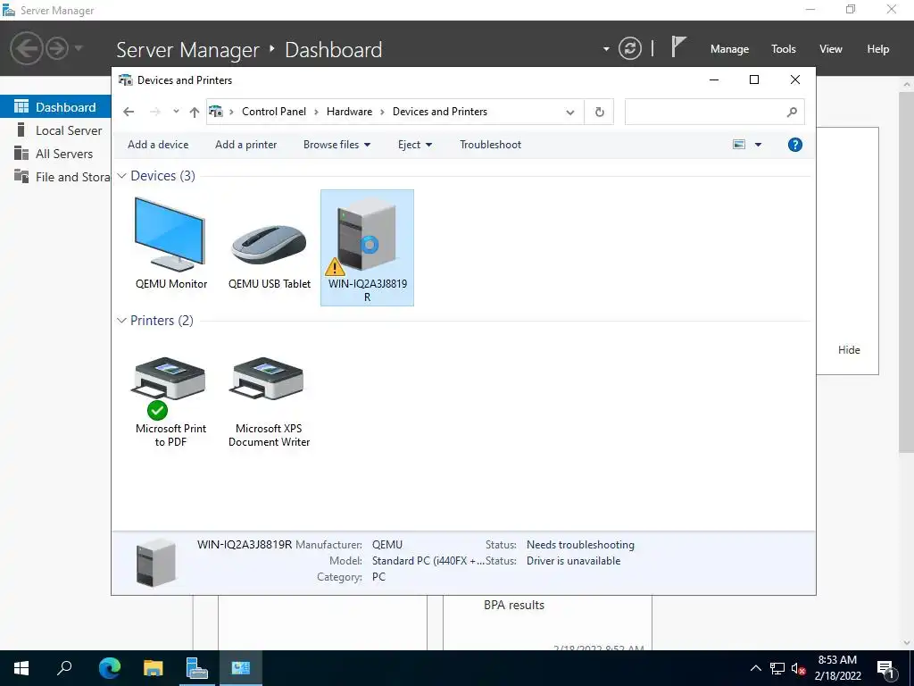The height and width of the screenshot is (686, 914).
Task: Select Dashboard in Server Manager sidebar
Action: point(55,107)
